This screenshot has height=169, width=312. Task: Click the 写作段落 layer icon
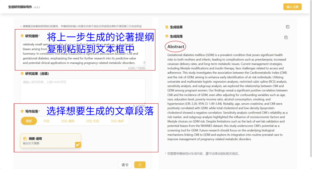tap(22, 112)
